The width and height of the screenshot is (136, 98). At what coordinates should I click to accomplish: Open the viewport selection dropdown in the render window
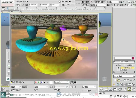pos(41,87)
